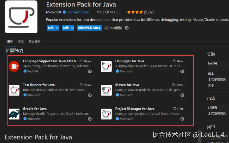Click the 已发布 label
Screen dimensions: 229x143
pos(212,108)
